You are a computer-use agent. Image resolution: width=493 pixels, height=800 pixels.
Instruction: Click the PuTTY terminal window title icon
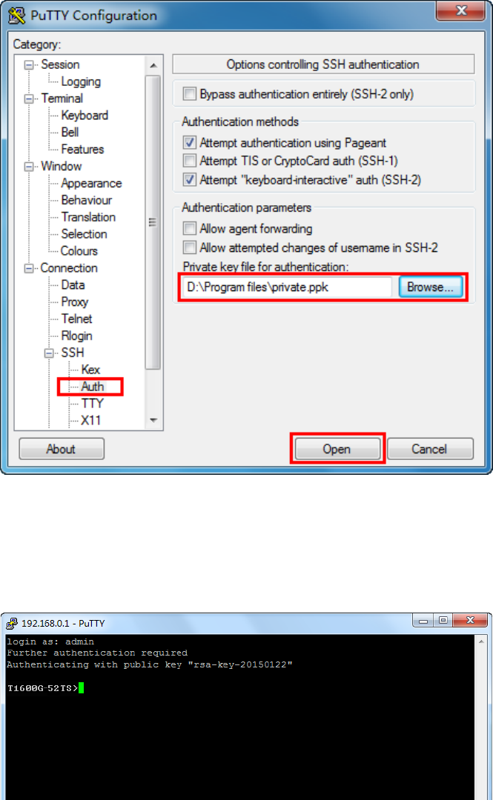coord(12,623)
